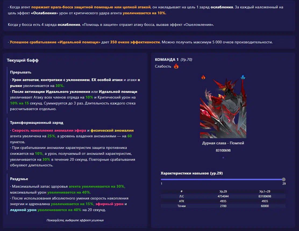Click the Текущий бафф panel title
The width and height of the screenshot is (299, 231).
23,60
